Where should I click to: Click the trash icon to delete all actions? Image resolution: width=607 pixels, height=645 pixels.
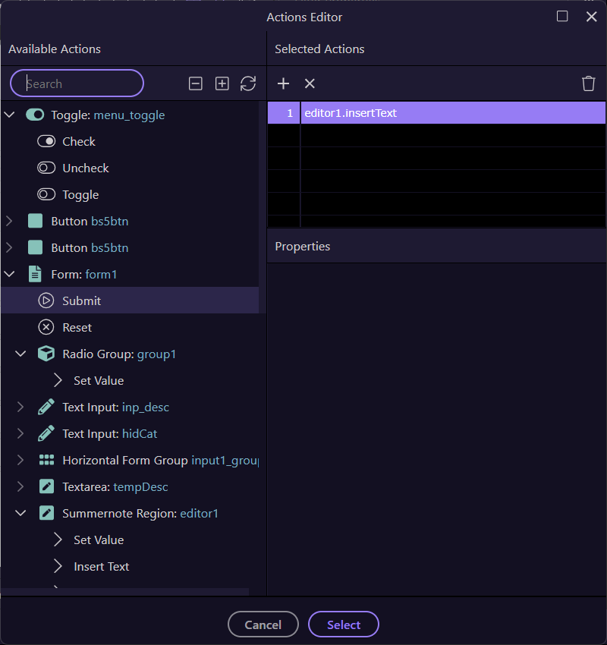[588, 83]
